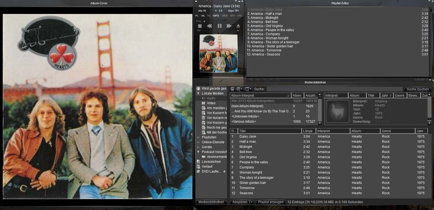Expand the Playlisten tree node
This screenshot has height=210, width=434.
(x=198, y=137)
